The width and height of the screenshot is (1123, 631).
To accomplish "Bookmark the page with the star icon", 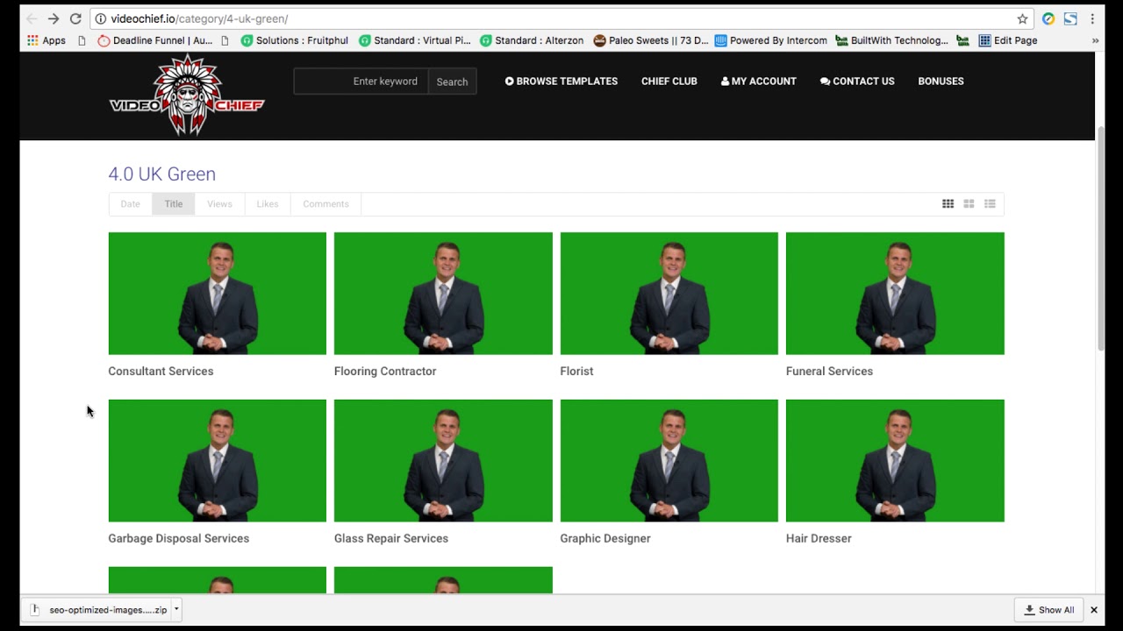I will [x=1022, y=18].
